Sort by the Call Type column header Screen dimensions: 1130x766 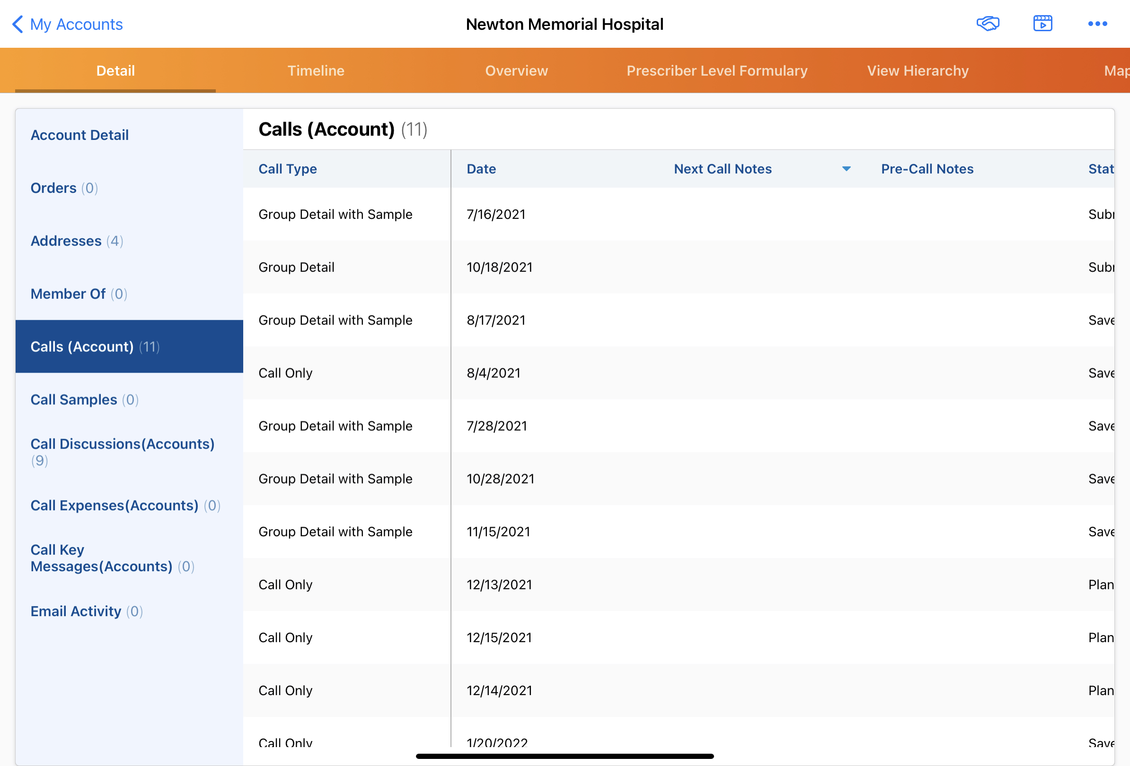click(287, 168)
